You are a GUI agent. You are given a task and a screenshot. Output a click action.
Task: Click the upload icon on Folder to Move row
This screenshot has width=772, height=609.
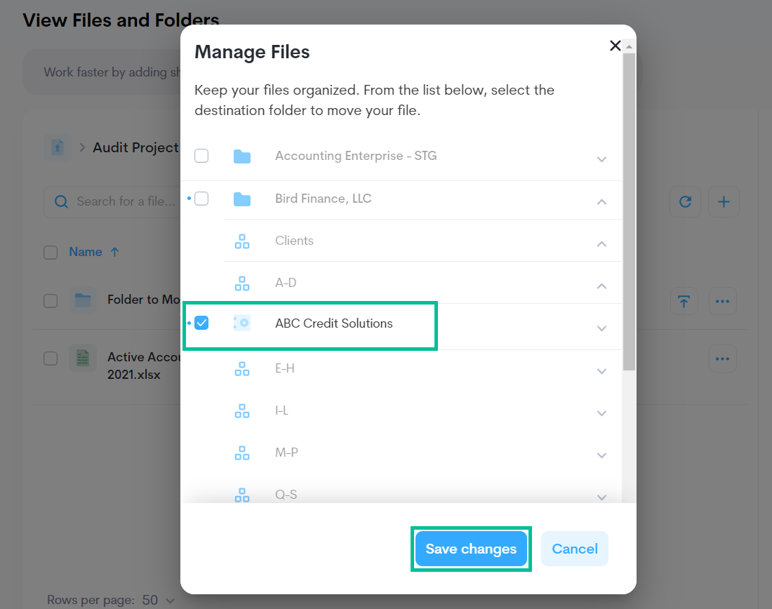(684, 300)
